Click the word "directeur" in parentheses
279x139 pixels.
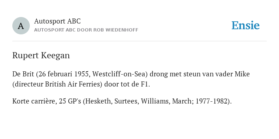click(29, 84)
